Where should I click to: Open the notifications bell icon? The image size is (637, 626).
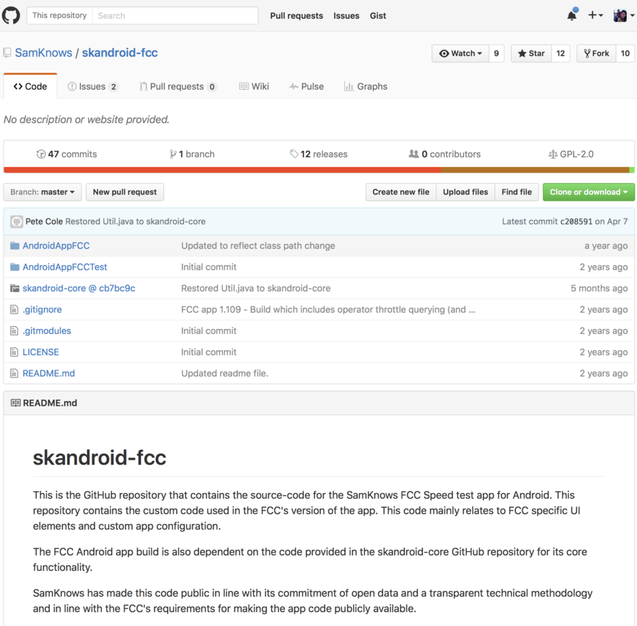[572, 15]
